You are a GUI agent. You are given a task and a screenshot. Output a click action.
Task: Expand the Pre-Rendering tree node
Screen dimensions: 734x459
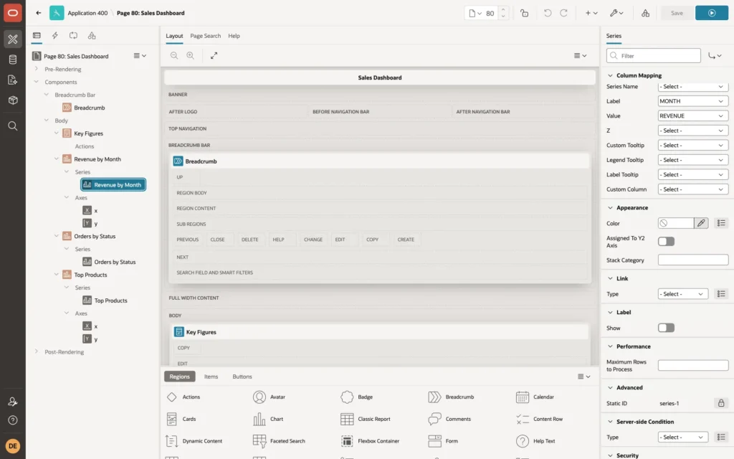[36, 69]
